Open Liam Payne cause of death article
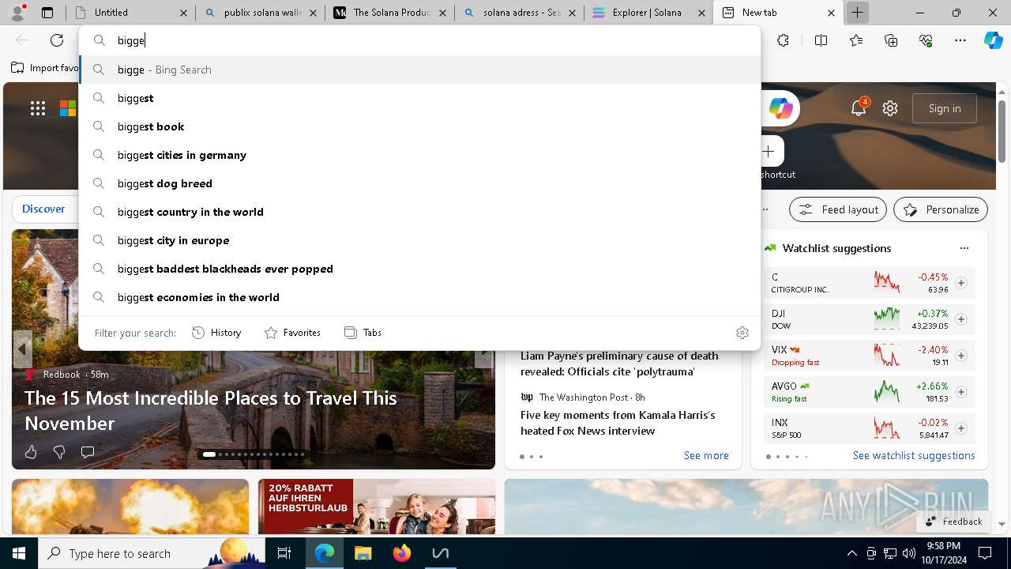The image size is (1011, 569). pyautogui.click(x=619, y=364)
